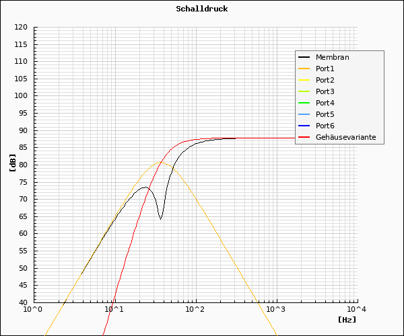Click the 10^4 tick label on x-axis

[357, 310]
